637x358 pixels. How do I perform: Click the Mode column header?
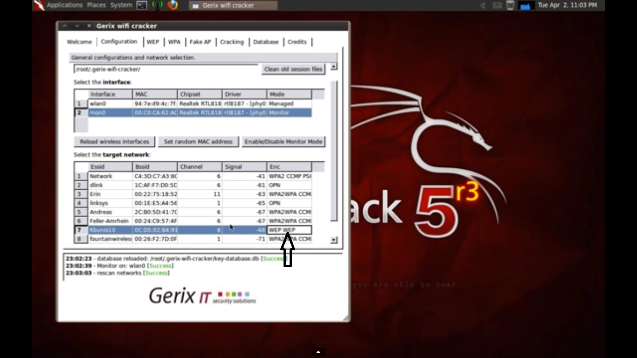coord(289,94)
